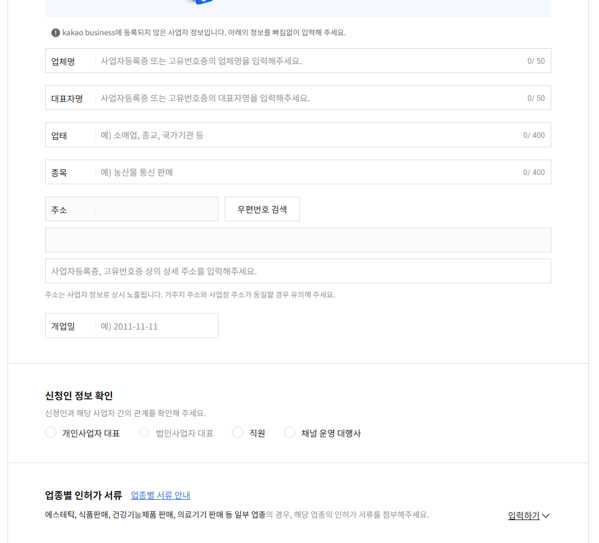
Task: Click the 업종별 인허가 서류 heading
Action: pyautogui.click(x=84, y=495)
